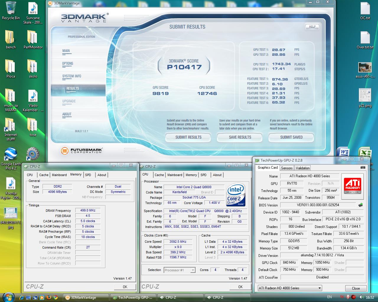
Task: Open the bench folder on desktop
Action: point(11,40)
